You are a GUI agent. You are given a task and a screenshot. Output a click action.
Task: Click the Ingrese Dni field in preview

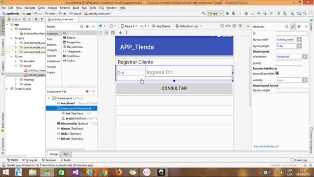tap(189, 72)
